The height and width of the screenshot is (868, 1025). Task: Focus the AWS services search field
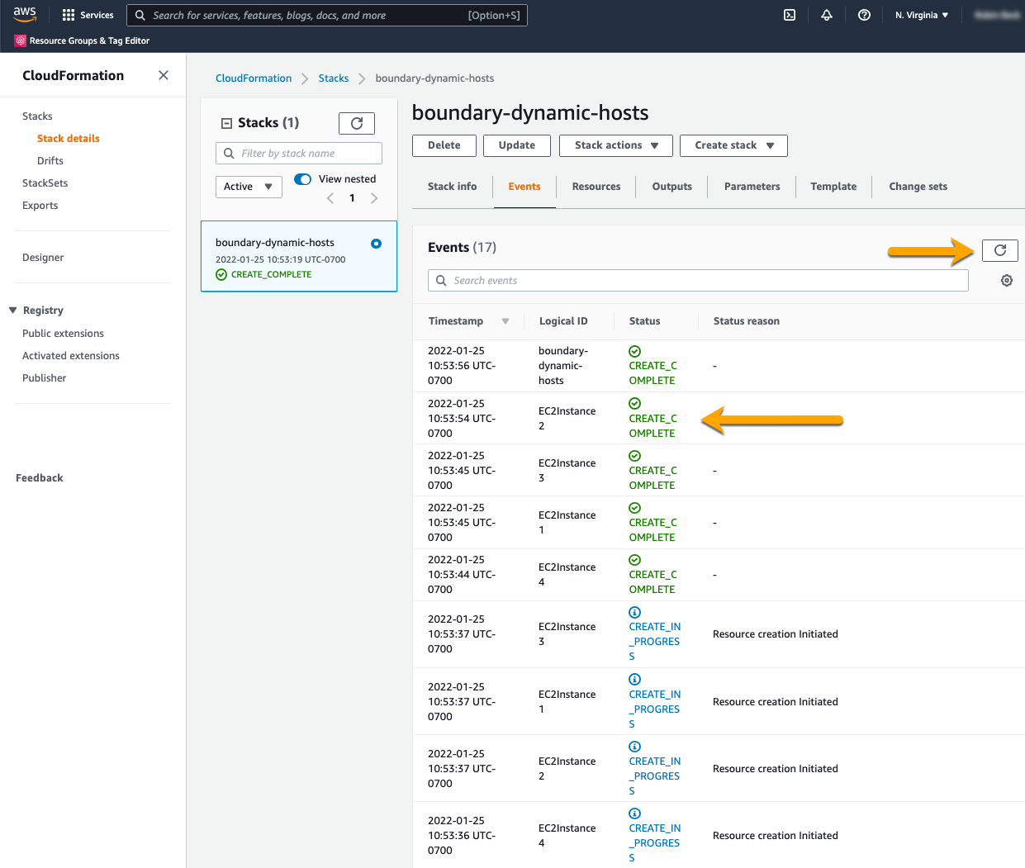327,15
